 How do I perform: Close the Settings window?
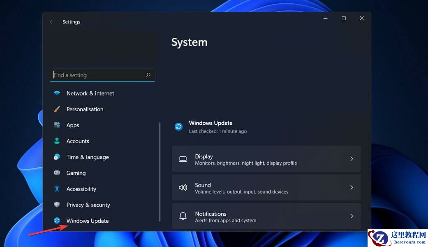pyautogui.click(x=362, y=18)
